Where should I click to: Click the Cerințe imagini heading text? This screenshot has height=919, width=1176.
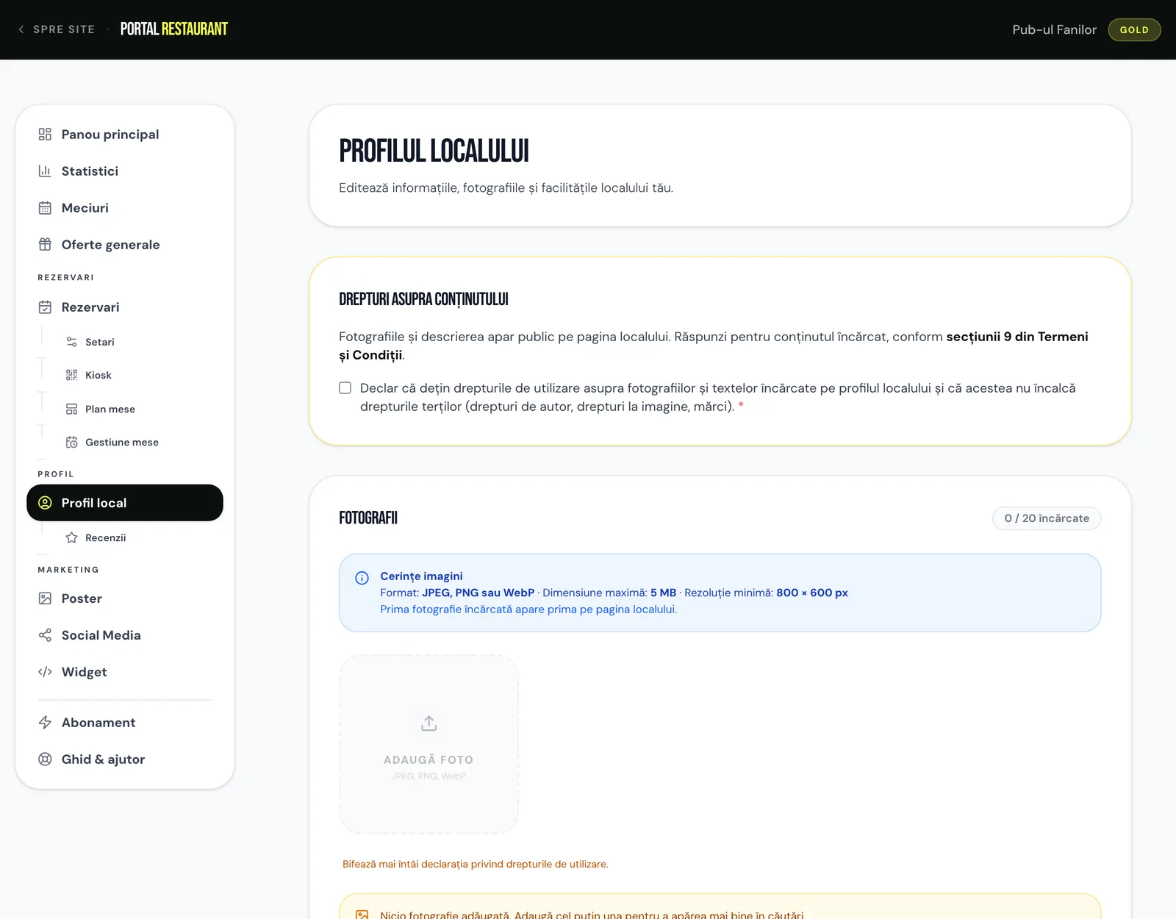click(x=421, y=576)
